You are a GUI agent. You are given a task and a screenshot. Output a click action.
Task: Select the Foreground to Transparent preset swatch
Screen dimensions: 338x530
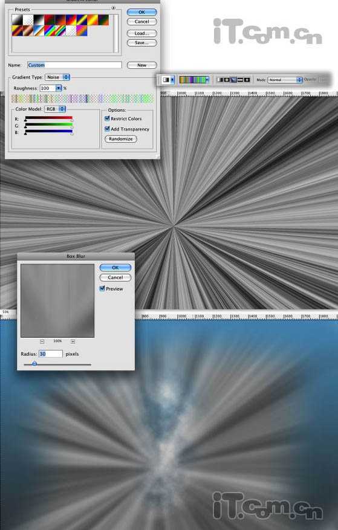click(x=28, y=20)
